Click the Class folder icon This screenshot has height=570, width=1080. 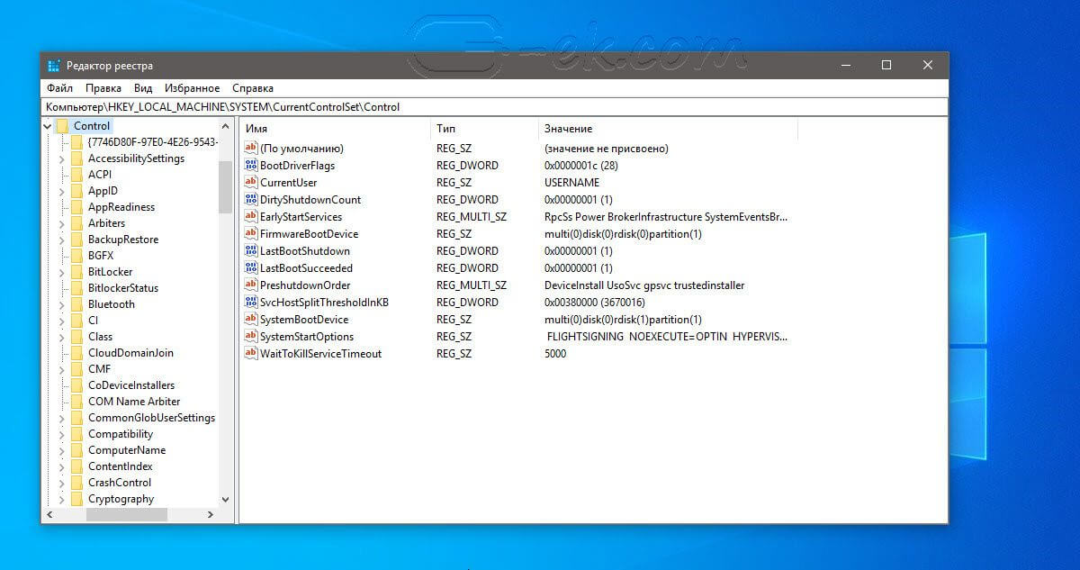click(x=76, y=337)
